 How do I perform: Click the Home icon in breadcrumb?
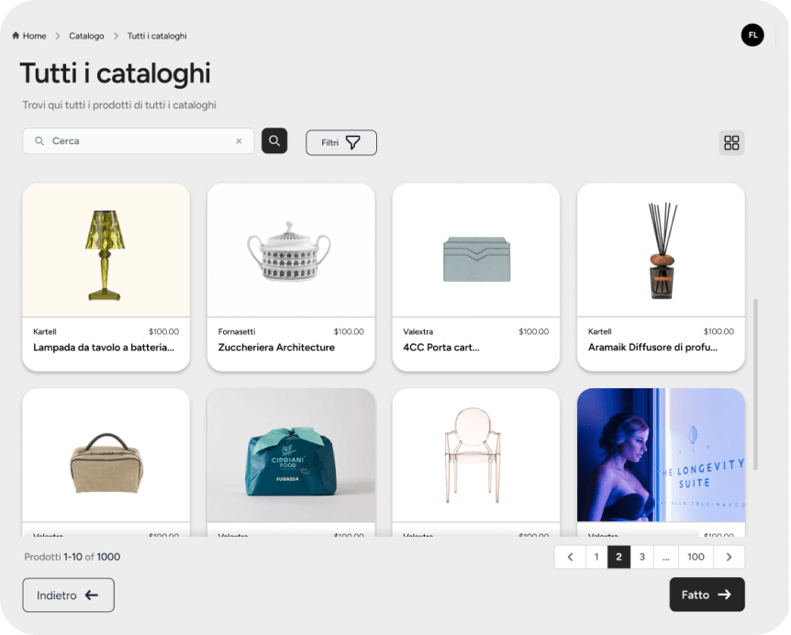(16, 35)
